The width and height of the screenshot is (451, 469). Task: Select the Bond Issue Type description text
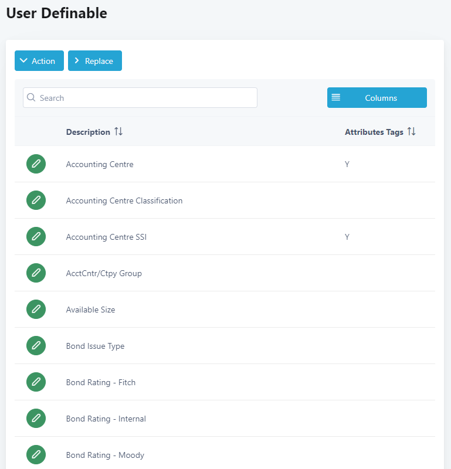point(95,346)
